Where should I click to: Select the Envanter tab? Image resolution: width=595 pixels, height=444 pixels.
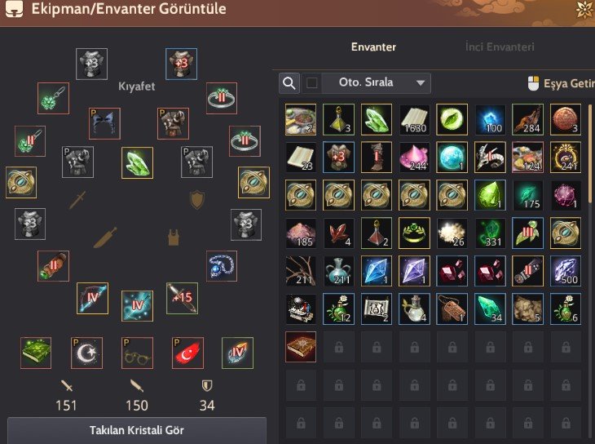(x=373, y=47)
